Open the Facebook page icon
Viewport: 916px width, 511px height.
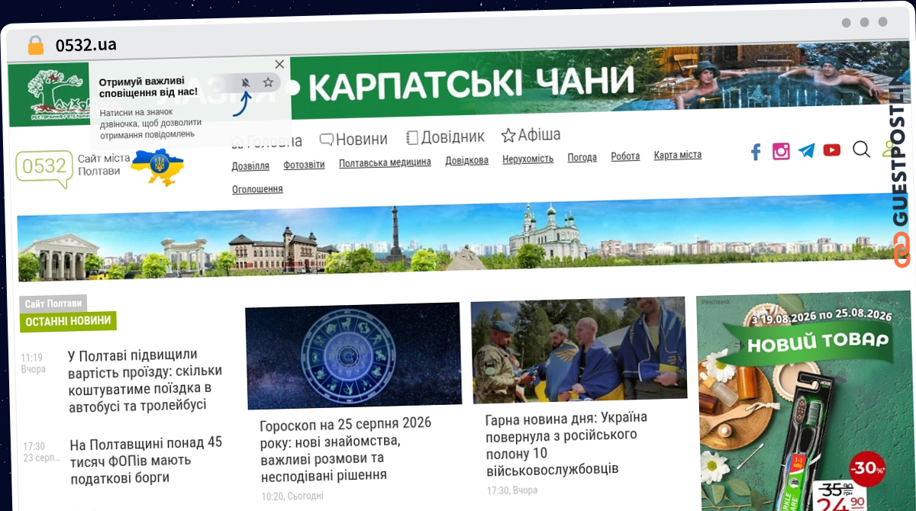click(756, 152)
